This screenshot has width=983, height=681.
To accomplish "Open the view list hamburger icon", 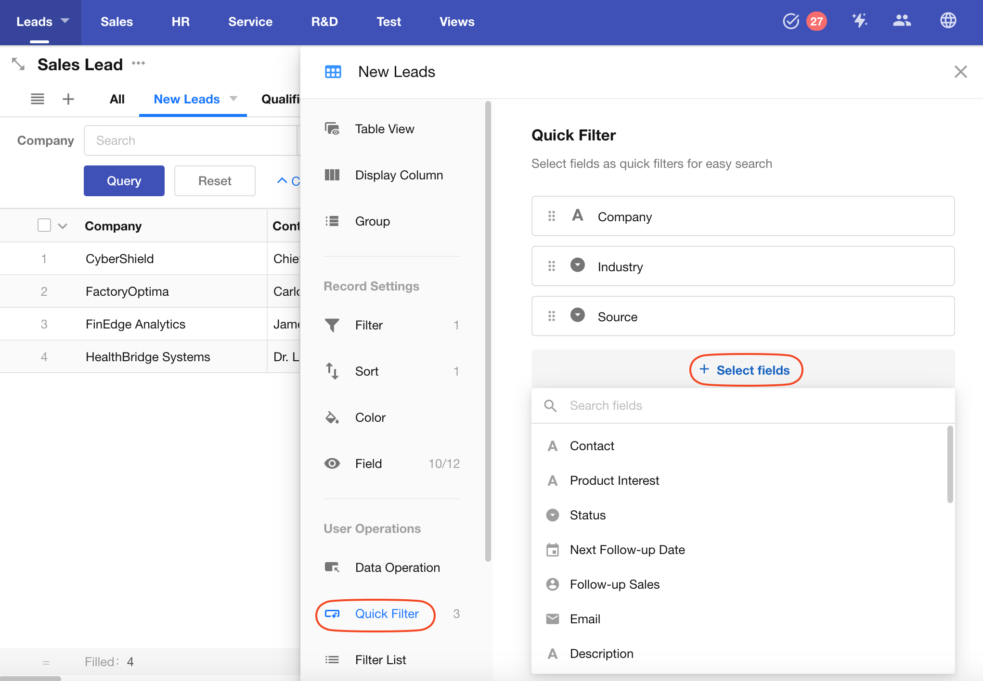I will [38, 99].
